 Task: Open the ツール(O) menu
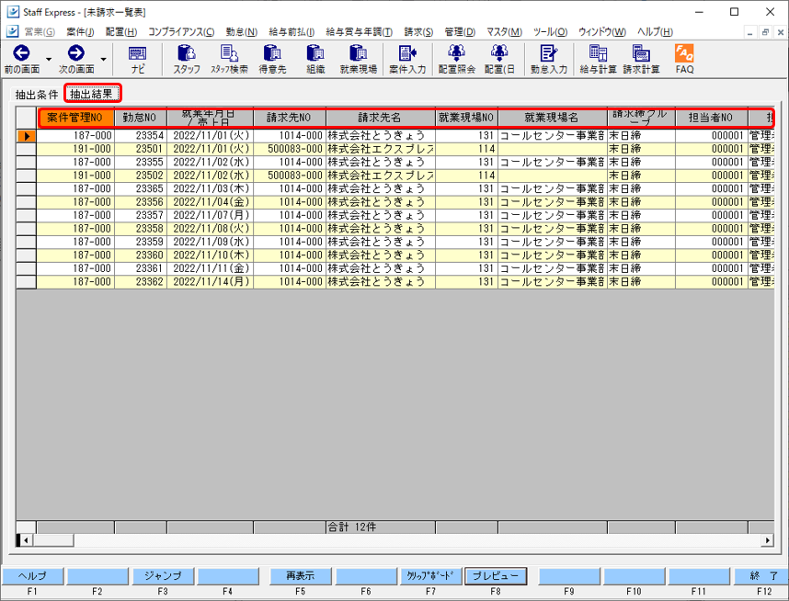(551, 31)
